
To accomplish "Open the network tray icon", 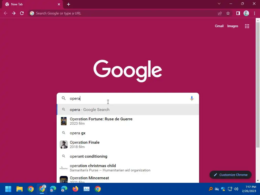I will 230,189.
